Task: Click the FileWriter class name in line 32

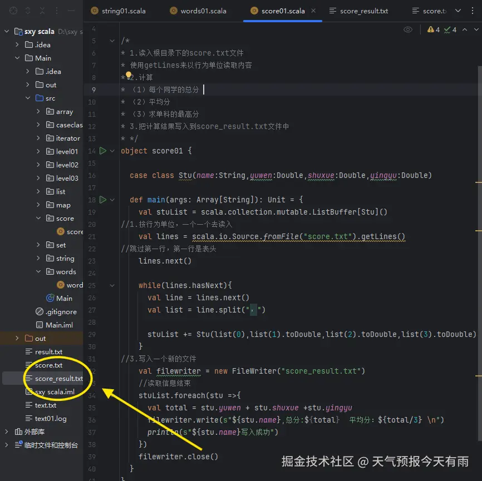Action: coord(254,371)
